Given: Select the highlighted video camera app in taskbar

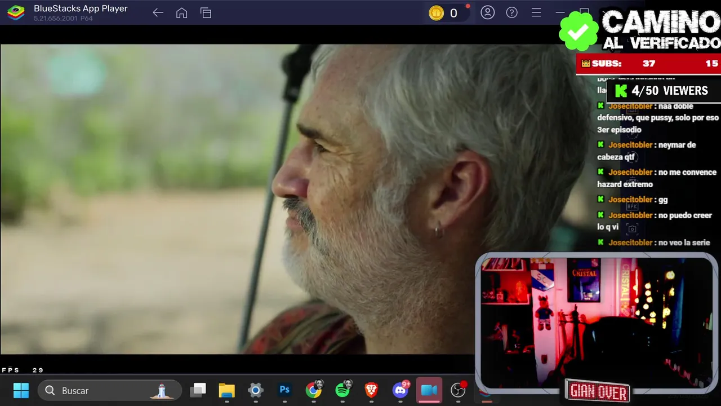Looking at the screenshot, I should [x=429, y=390].
